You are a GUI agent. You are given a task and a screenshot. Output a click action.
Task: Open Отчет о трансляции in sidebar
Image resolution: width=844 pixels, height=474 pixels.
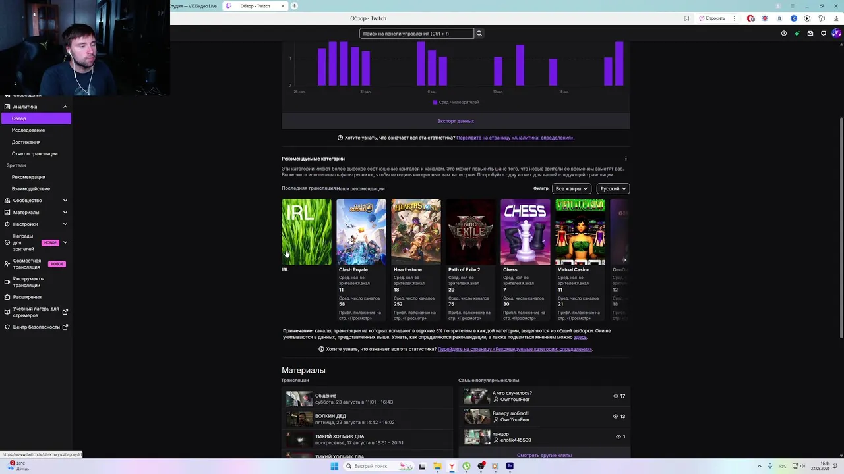34,154
